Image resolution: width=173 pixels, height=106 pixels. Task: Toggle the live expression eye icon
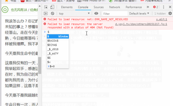coord(96,13)
